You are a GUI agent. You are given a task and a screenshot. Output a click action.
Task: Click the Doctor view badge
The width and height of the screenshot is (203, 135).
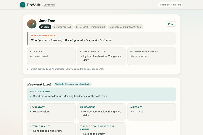49,5
